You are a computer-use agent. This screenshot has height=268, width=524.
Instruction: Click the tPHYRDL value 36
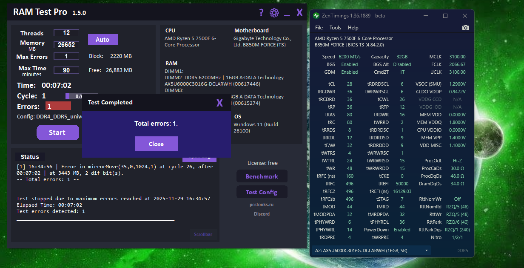(402, 222)
